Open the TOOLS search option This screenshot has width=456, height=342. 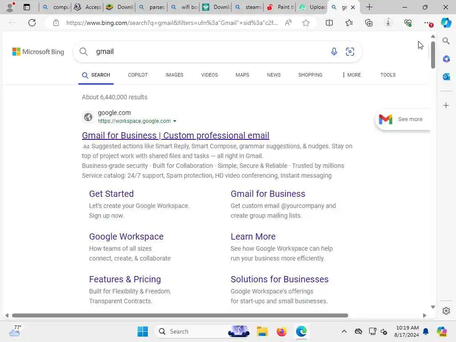coord(388,75)
